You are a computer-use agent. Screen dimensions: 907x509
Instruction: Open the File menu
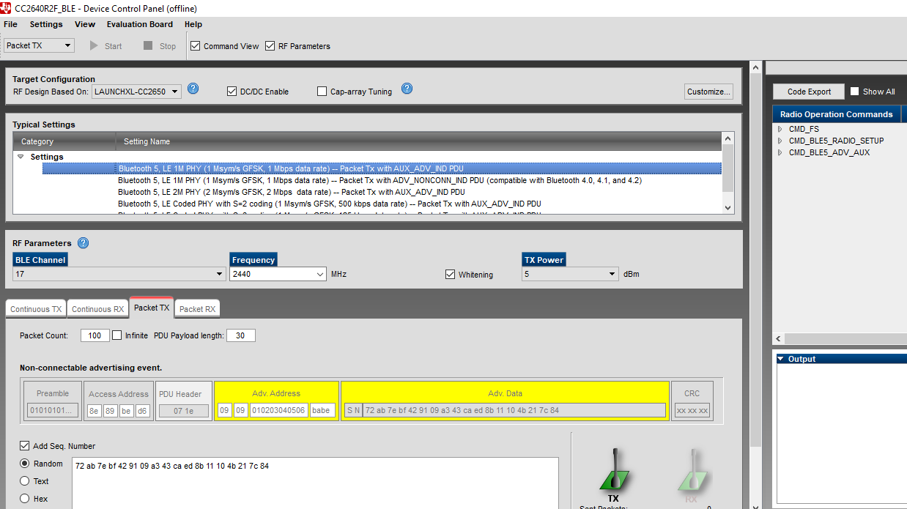[x=10, y=24]
